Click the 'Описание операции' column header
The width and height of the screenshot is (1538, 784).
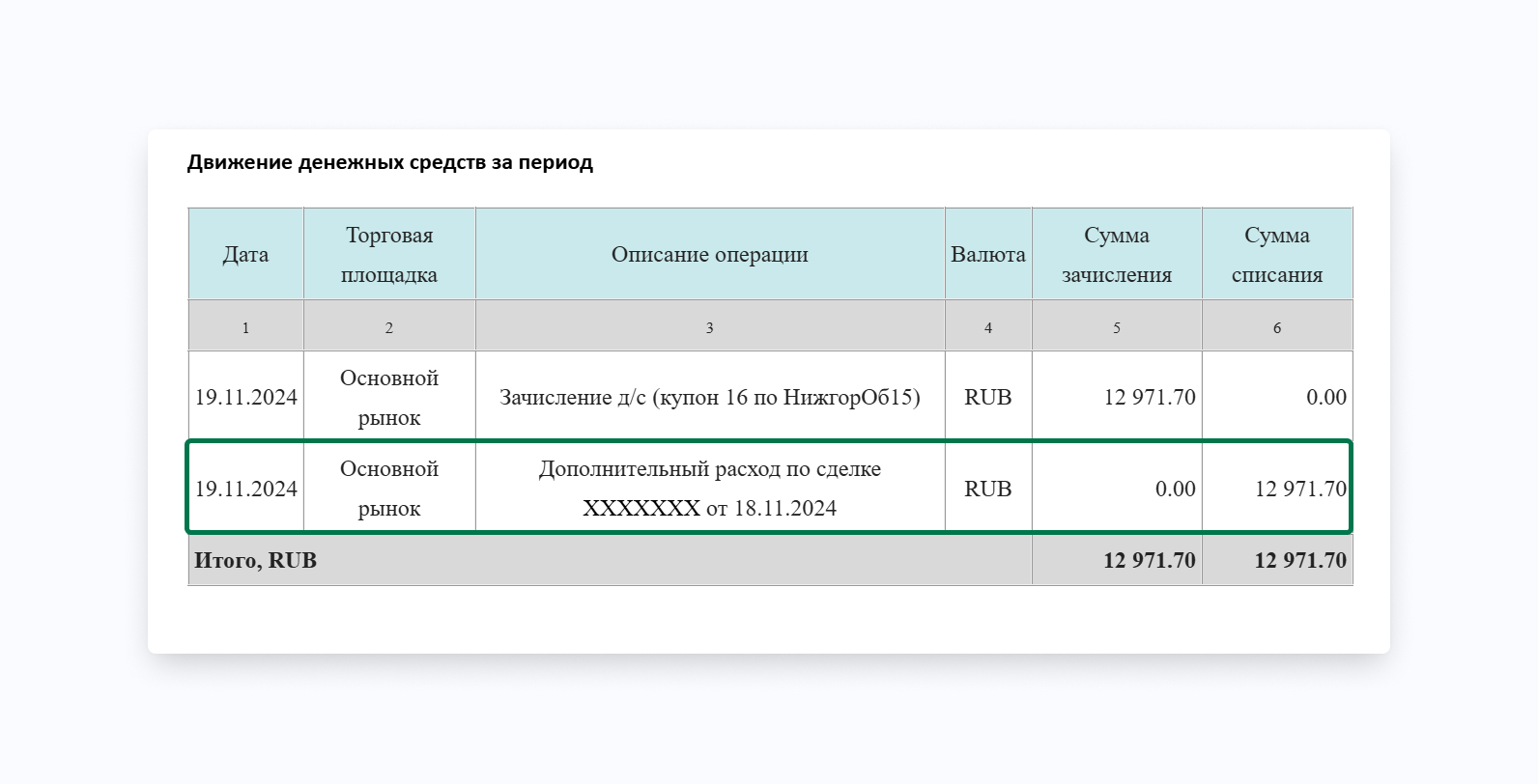point(710,254)
